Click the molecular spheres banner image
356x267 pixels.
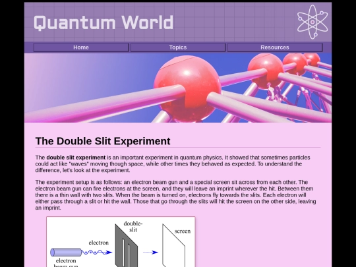[x=178, y=88]
